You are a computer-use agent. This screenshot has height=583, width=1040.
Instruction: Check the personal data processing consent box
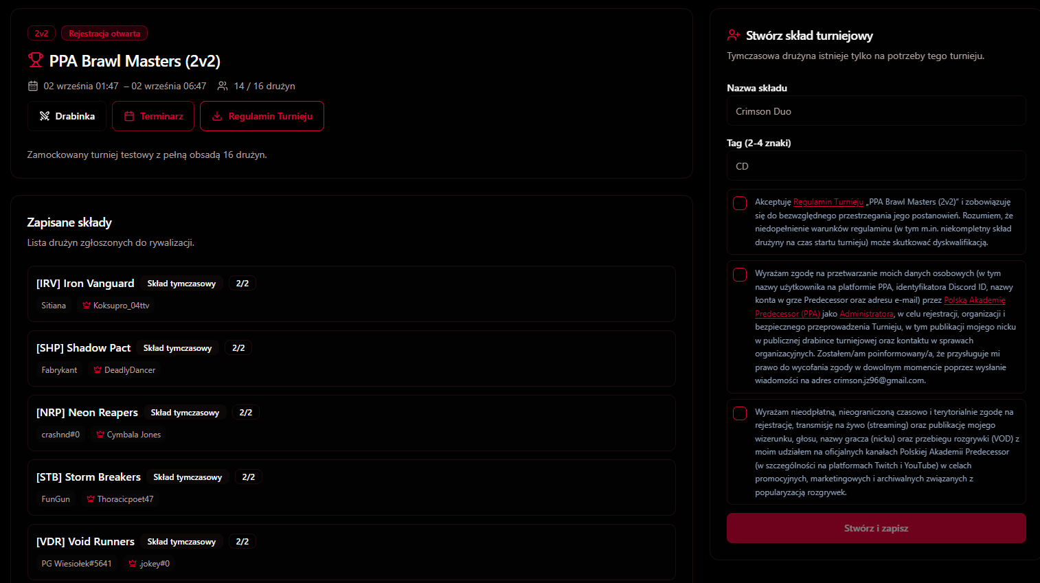tap(740, 275)
